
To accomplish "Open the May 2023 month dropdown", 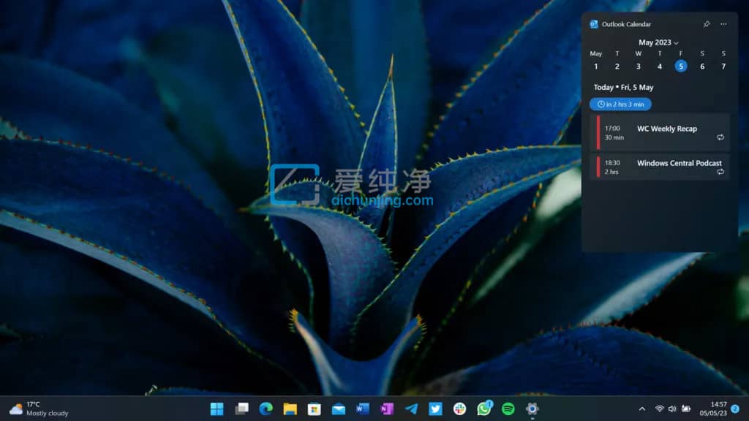I will click(x=658, y=42).
